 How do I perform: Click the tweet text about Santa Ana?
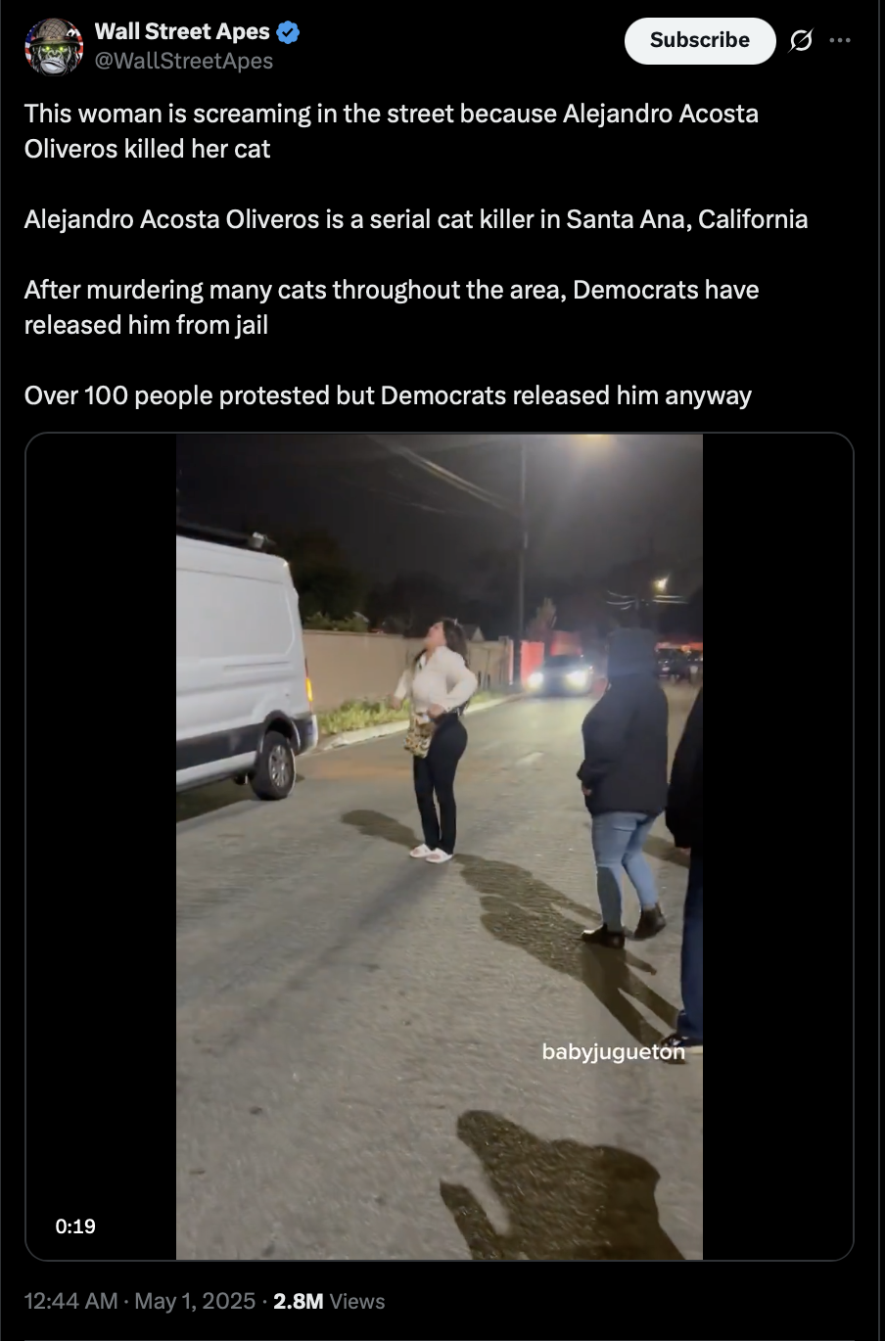click(416, 218)
